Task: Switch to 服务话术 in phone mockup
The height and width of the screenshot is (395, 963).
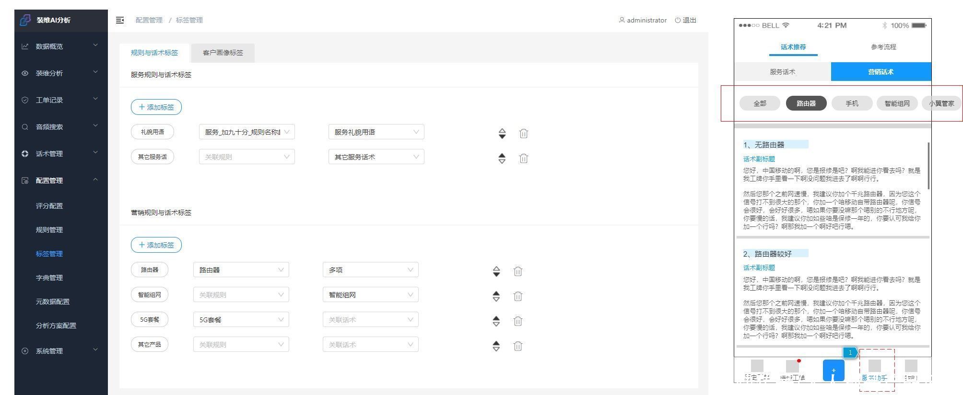Action: coord(783,72)
